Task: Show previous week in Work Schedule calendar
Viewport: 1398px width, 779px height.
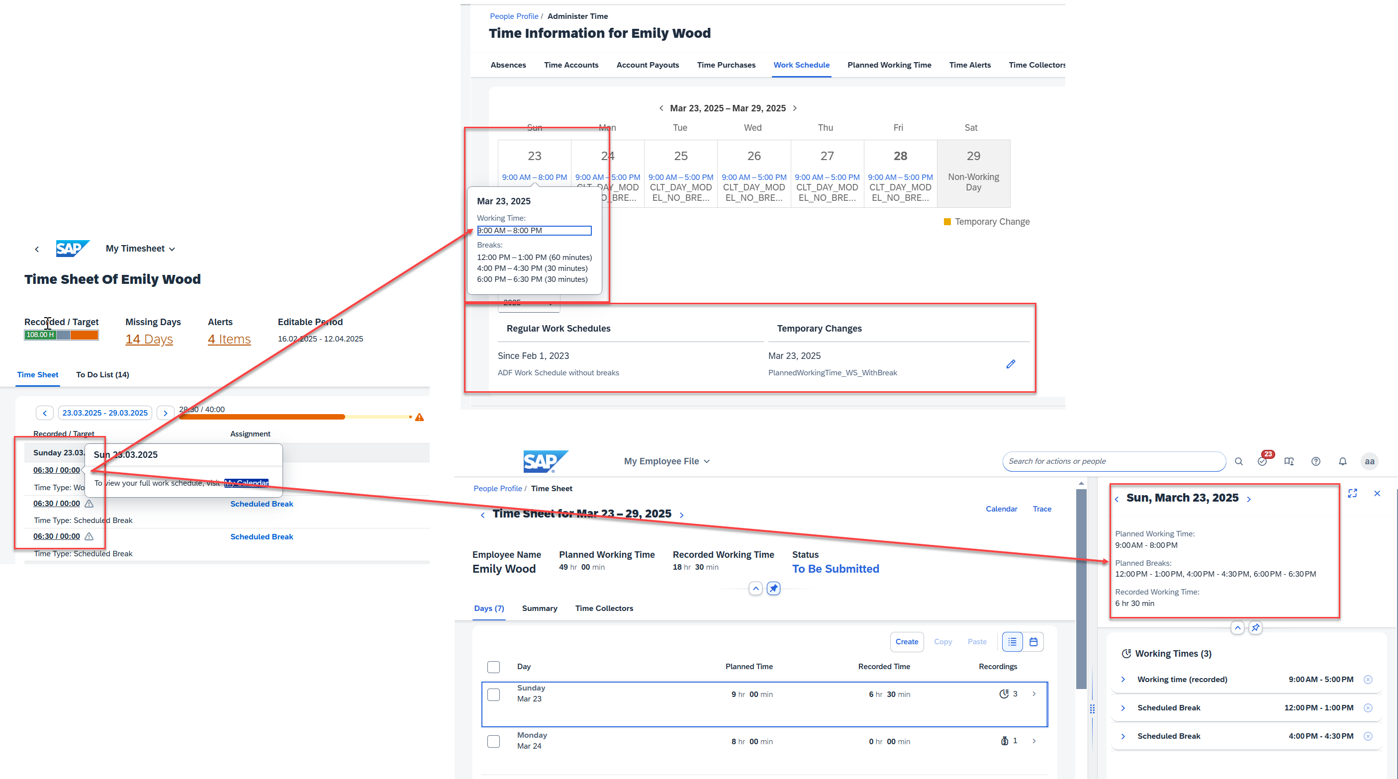Action: pyautogui.click(x=661, y=108)
